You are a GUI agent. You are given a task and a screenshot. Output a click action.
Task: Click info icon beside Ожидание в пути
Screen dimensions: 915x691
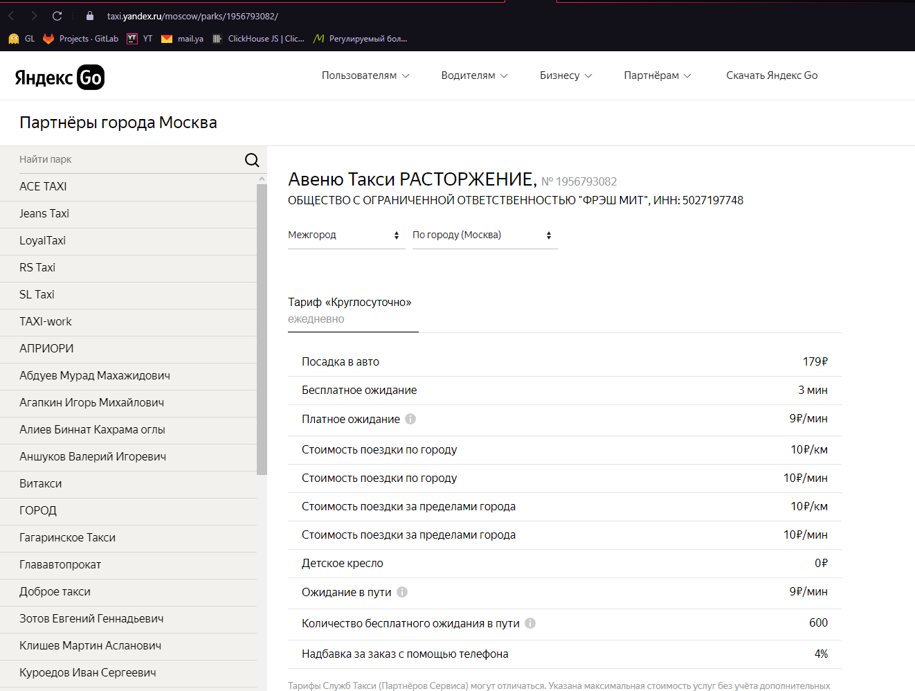402,592
